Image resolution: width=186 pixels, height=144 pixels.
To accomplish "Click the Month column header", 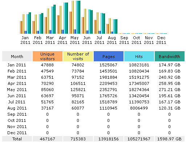I will [17, 56].
